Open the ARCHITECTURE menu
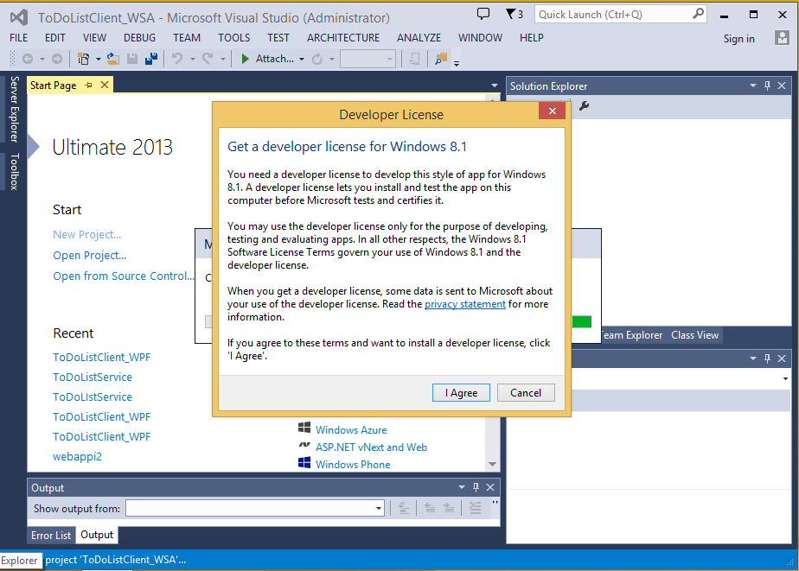Viewport: 799px width, 571px height. click(343, 38)
